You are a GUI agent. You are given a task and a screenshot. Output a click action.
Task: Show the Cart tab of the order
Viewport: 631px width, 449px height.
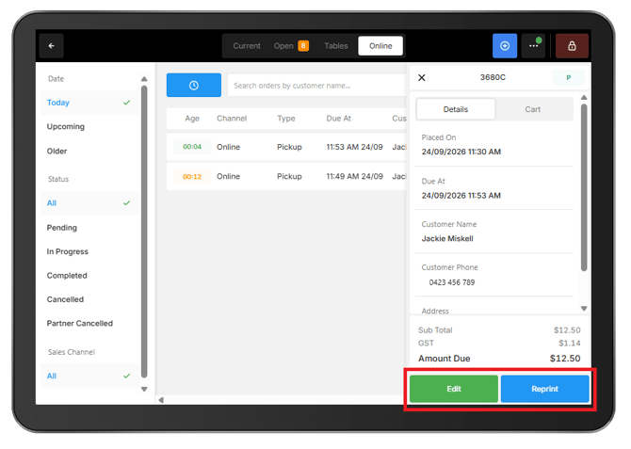[x=532, y=109]
